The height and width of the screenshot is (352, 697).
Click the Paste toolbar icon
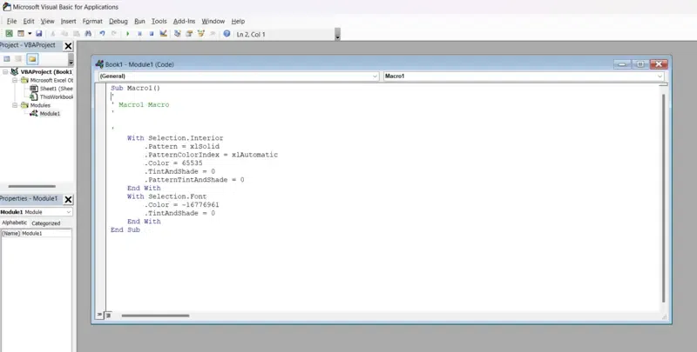point(77,34)
